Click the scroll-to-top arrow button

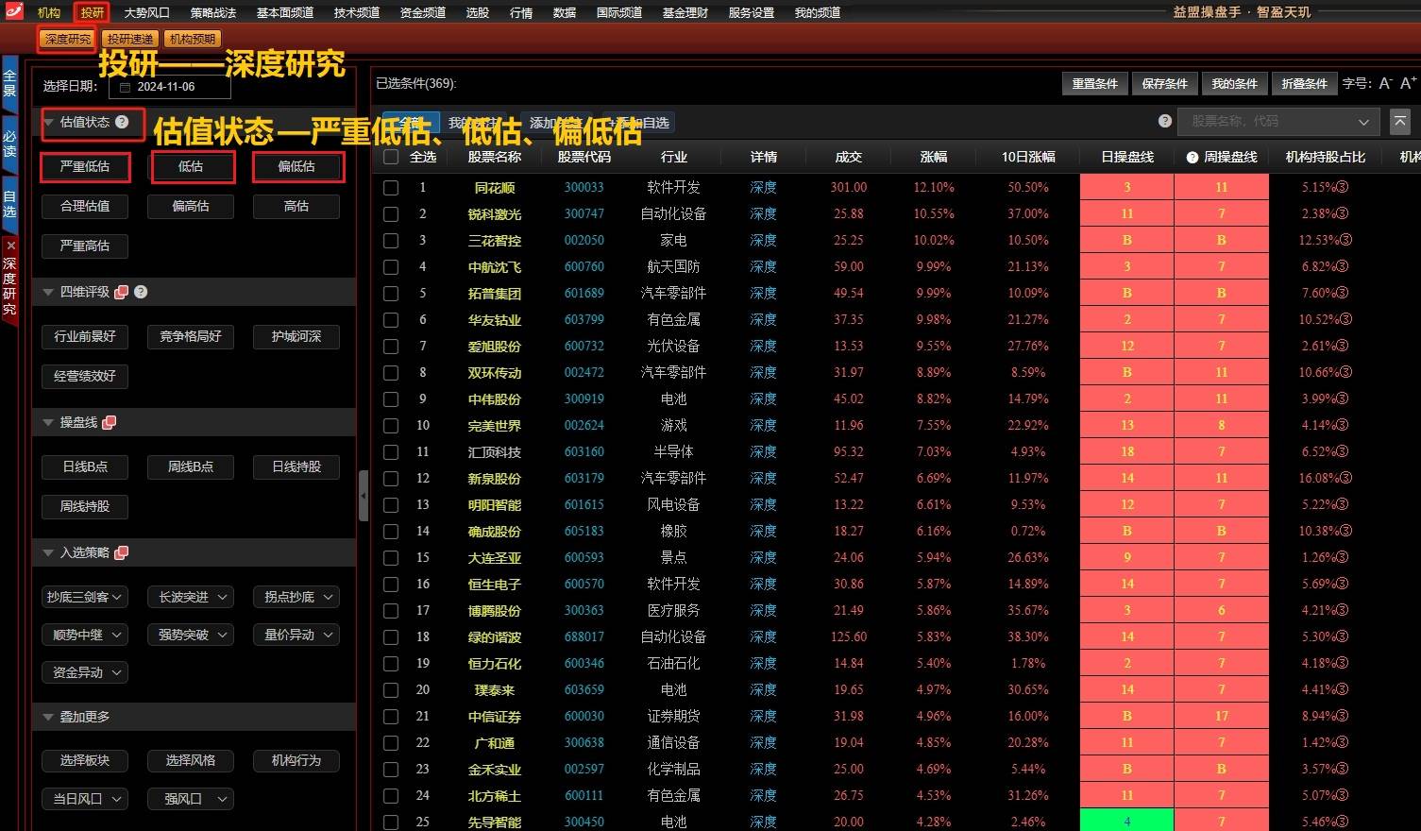[x=1400, y=121]
